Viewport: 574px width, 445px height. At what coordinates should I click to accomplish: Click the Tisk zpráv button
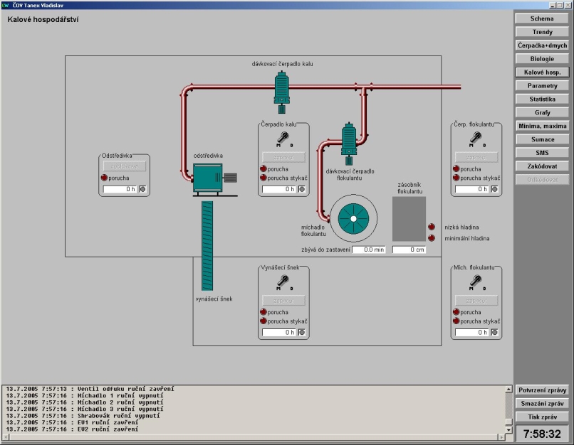pyautogui.click(x=542, y=417)
